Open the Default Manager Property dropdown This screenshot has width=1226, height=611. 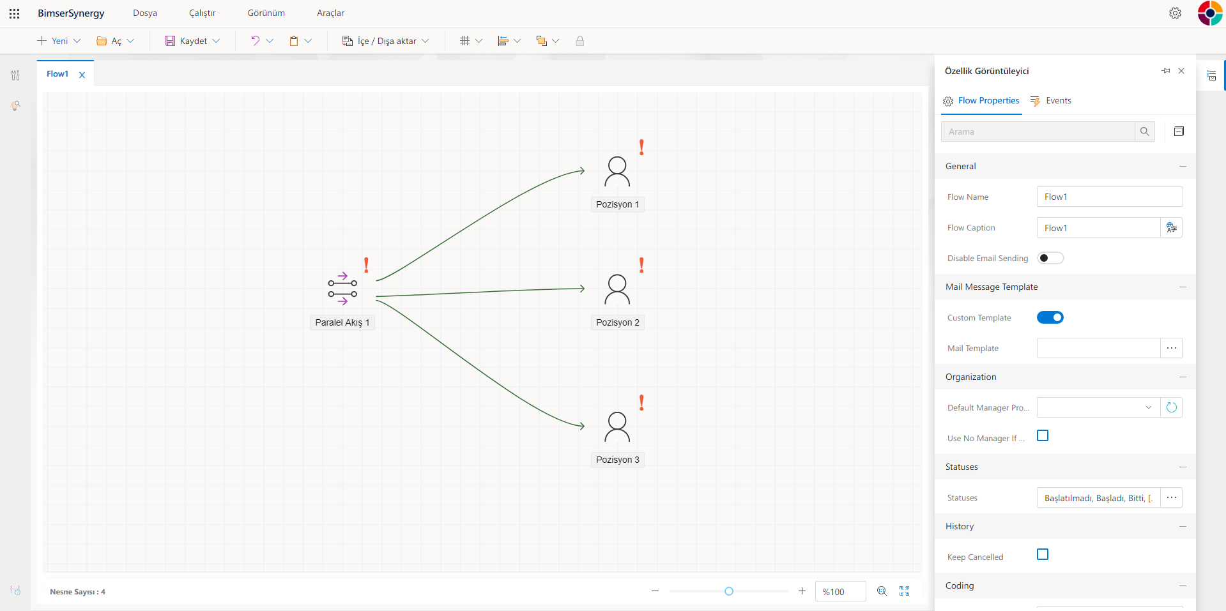(x=1148, y=407)
